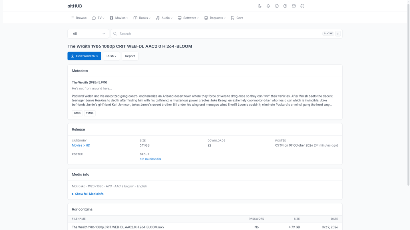
Task: Submit search with the enter-arrow button
Action: tap(338, 34)
